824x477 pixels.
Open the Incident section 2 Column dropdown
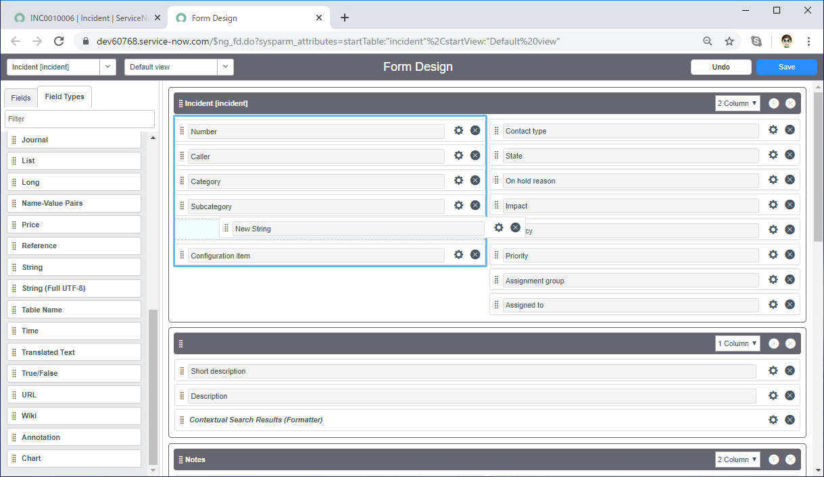click(x=737, y=103)
